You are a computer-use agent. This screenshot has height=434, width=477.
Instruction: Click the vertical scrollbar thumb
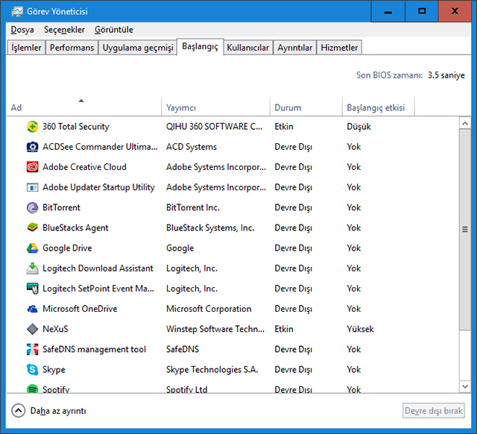[465, 229]
